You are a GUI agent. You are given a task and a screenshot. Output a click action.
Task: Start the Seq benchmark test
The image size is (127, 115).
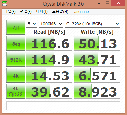click(x=16, y=43)
